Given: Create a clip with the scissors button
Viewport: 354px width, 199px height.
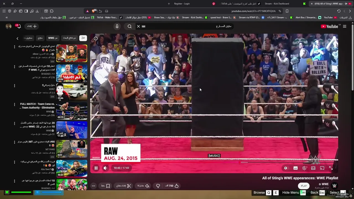Looking at the screenshot, I should (124, 186).
